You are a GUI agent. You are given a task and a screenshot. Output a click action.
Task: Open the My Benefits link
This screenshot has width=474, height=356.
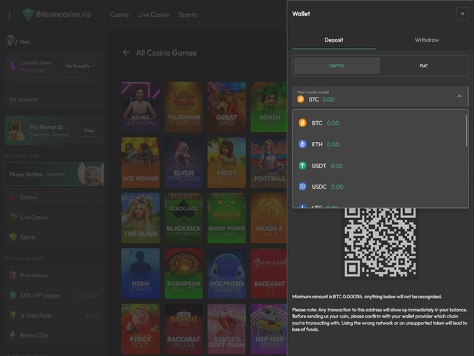click(79, 66)
